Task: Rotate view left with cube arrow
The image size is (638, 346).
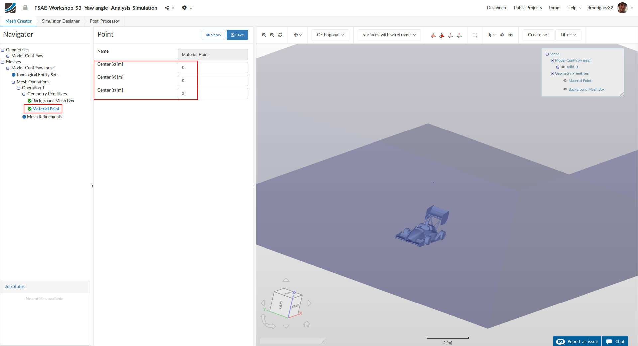Action: pos(263,303)
